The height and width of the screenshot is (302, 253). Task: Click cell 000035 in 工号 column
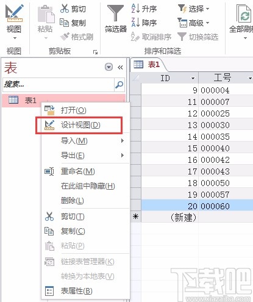226,137
